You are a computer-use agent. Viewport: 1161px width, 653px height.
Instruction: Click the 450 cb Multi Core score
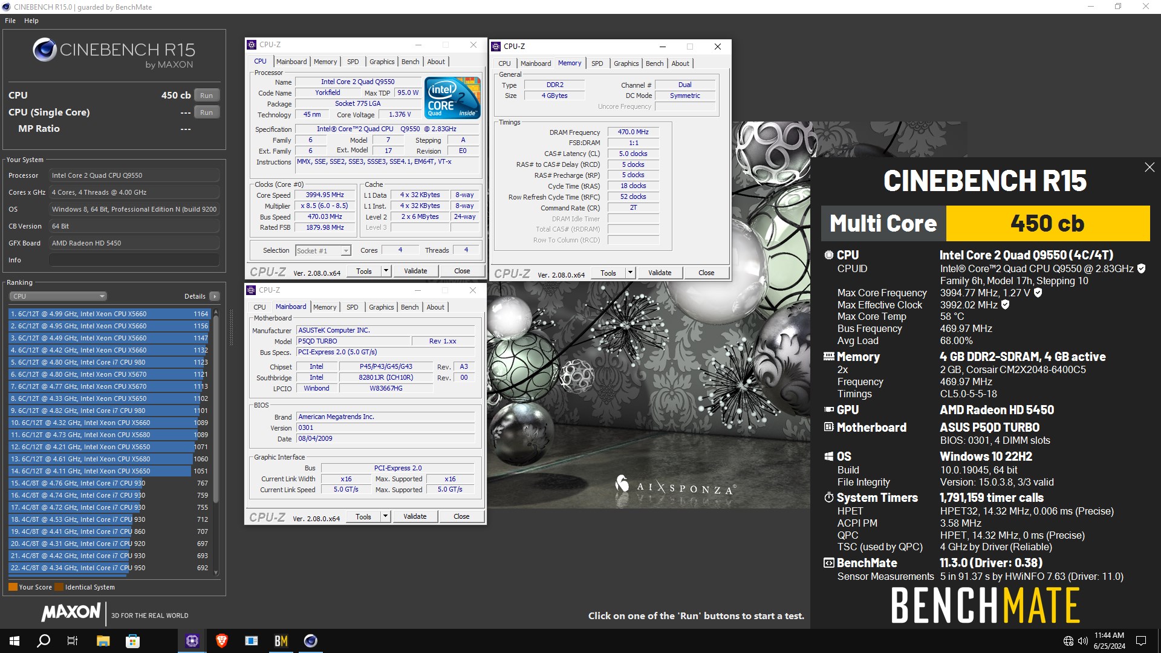point(1047,223)
